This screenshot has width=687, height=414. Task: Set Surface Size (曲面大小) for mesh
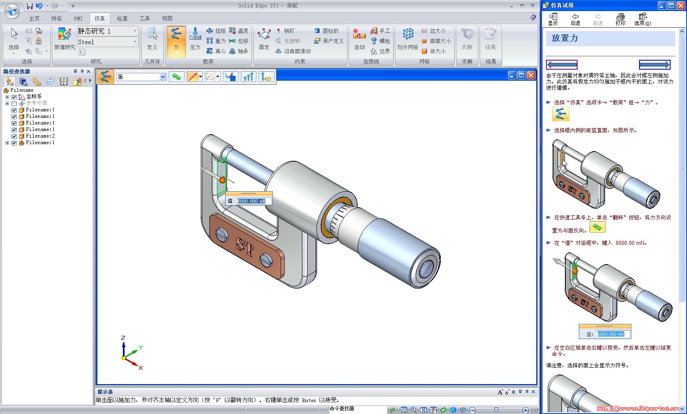tap(436, 41)
